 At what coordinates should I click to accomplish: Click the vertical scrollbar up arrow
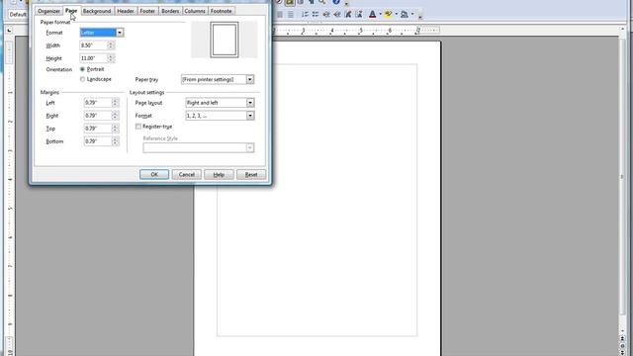tap(622, 30)
